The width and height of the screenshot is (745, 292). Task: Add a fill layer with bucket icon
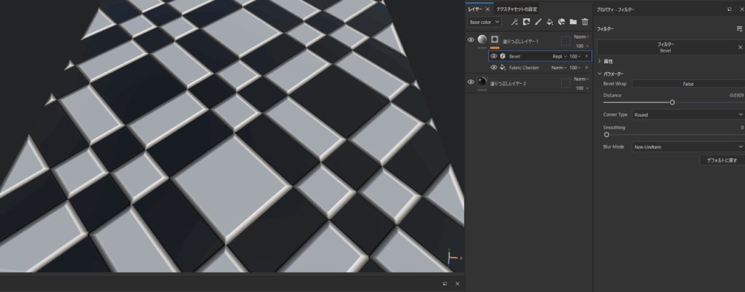[x=550, y=22]
